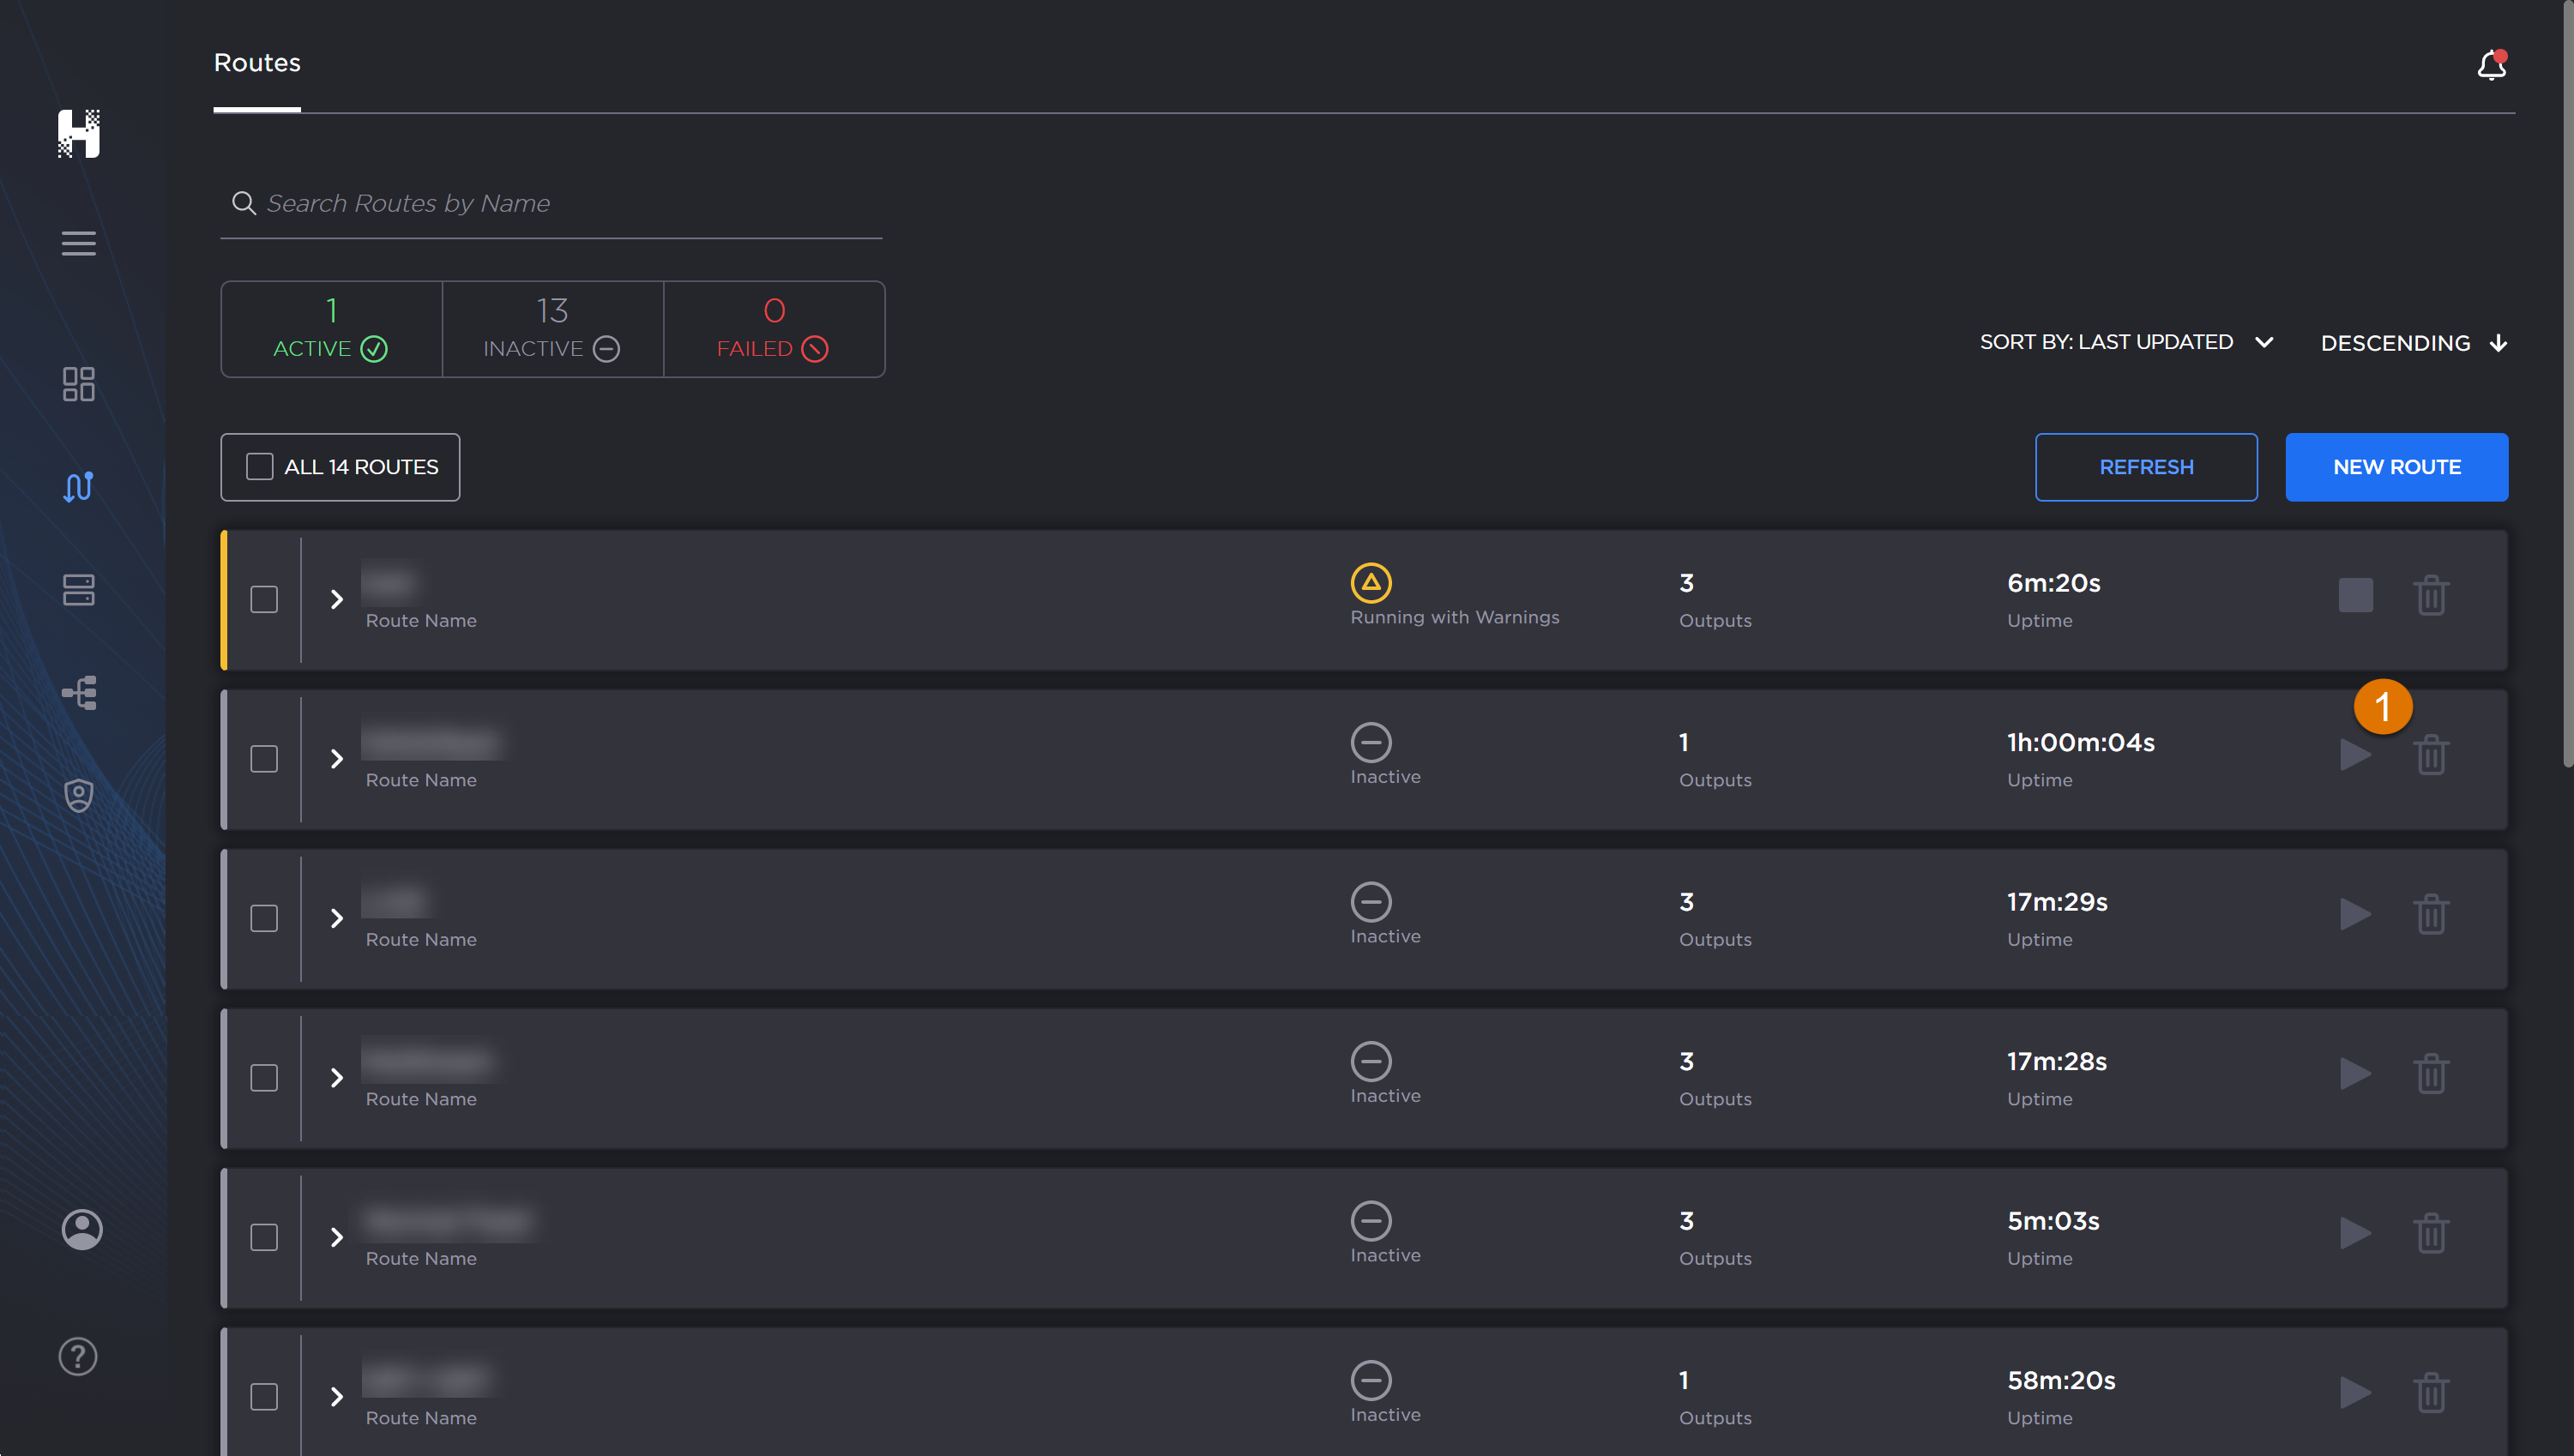Open the help question-mark icon in sidebar
The width and height of the screenshot is (2574, 1456).
(x=78, y=1356)
